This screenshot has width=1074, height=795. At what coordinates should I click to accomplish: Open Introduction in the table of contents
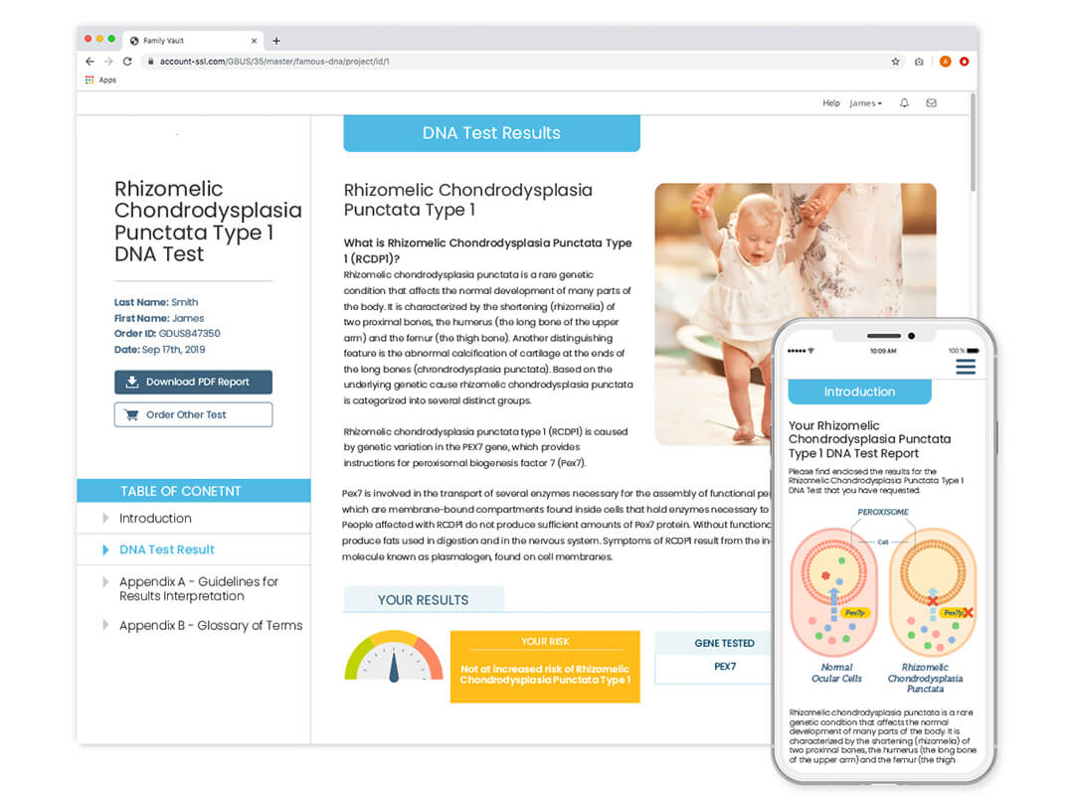pyautogui.click(x=155, y=519)
